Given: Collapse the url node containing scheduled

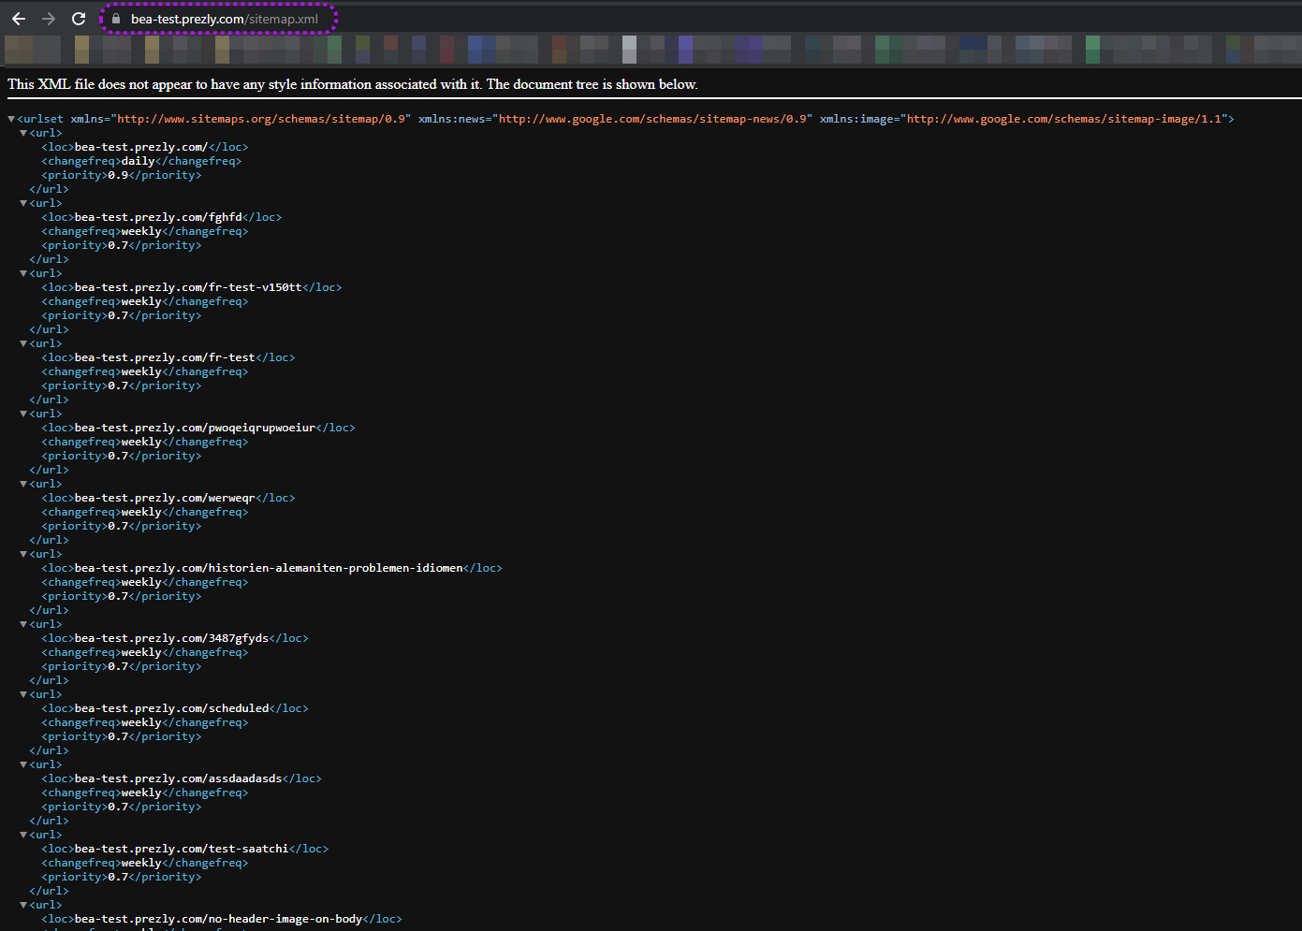Looking at the screenshot, I should (23, 695).
